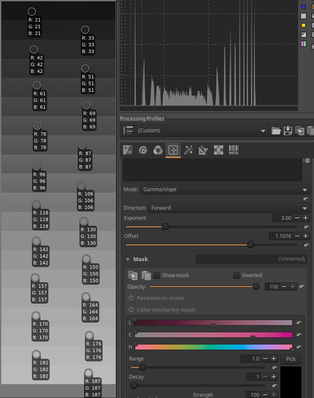Expand the Direction dropdown showing Forward

point(229,208)
